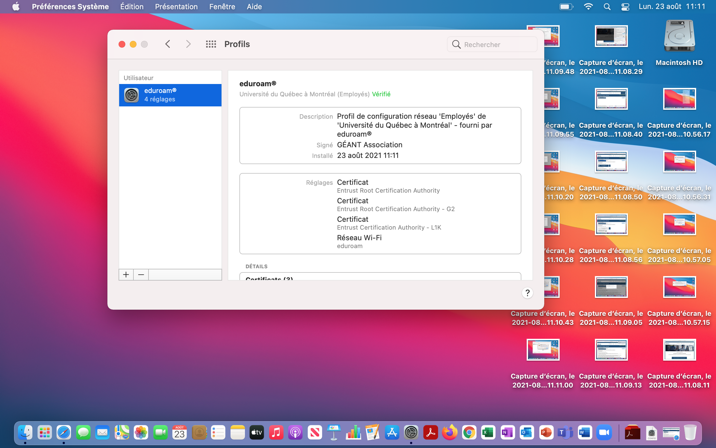This screenshot has width=716, height=448.
Task: Show all preferences grid icon
Action: click(211, 44)
